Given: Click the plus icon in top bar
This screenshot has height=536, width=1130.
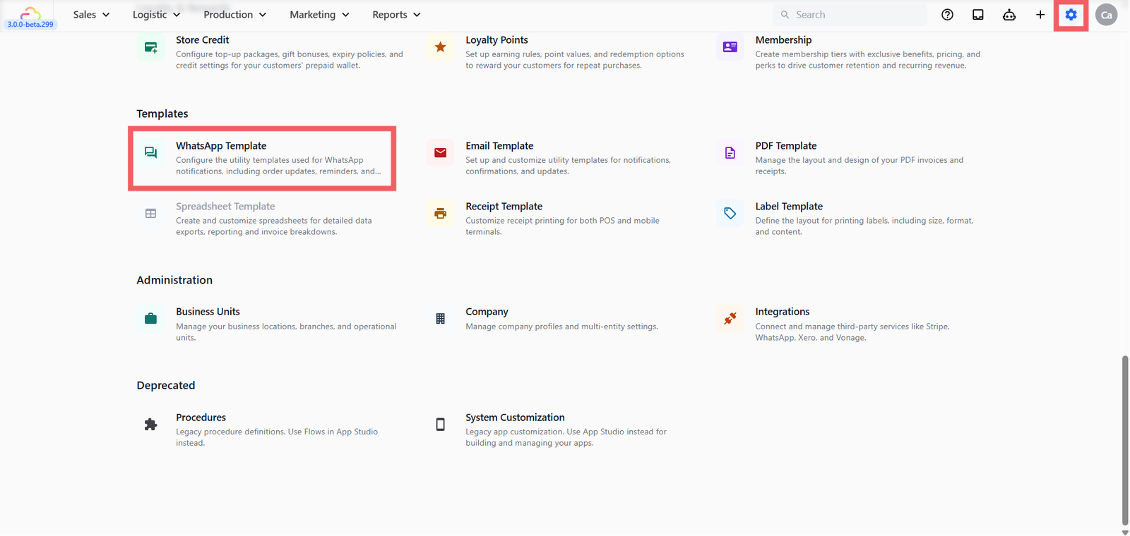Looking at the screenshot, I should (1040, 15).
